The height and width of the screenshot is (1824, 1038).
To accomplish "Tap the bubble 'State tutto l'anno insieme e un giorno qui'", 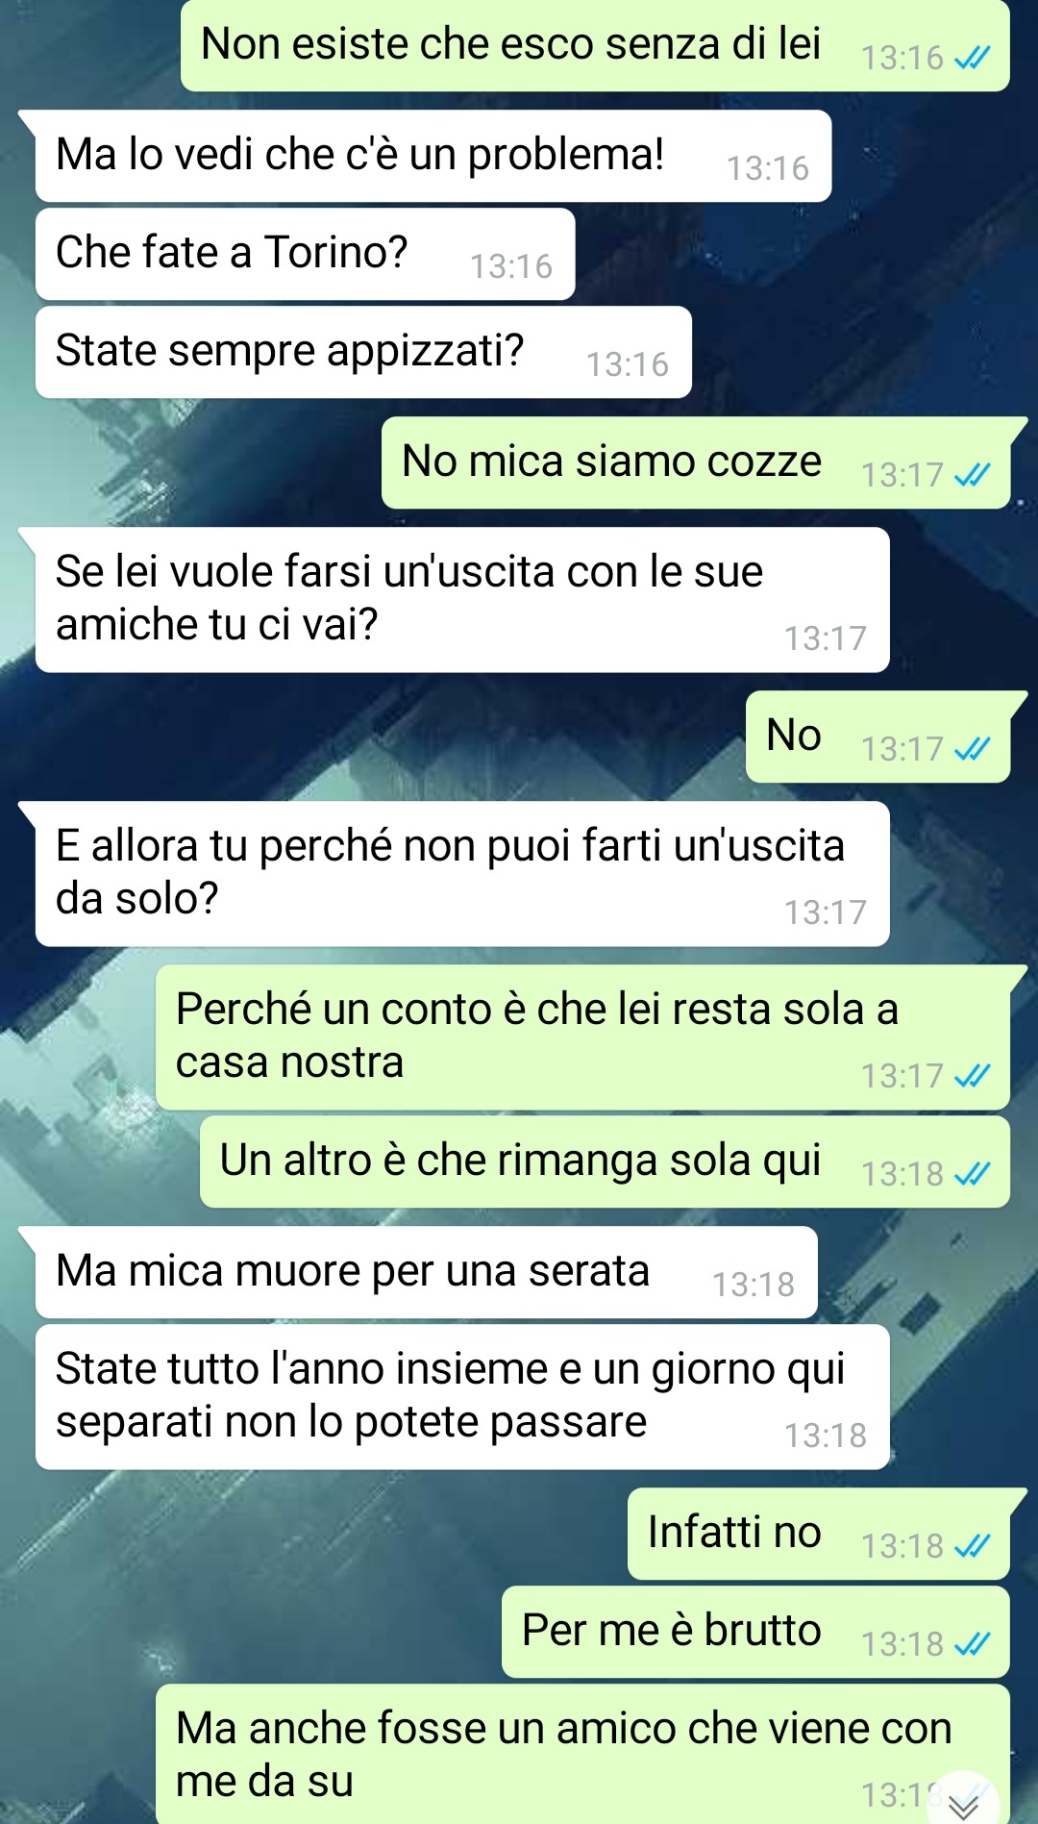I will pyautogui.click(x=462, y=1397).
